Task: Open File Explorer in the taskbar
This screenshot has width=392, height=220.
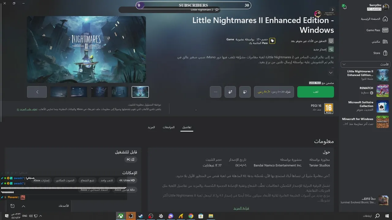Action: tap(211, 216)
